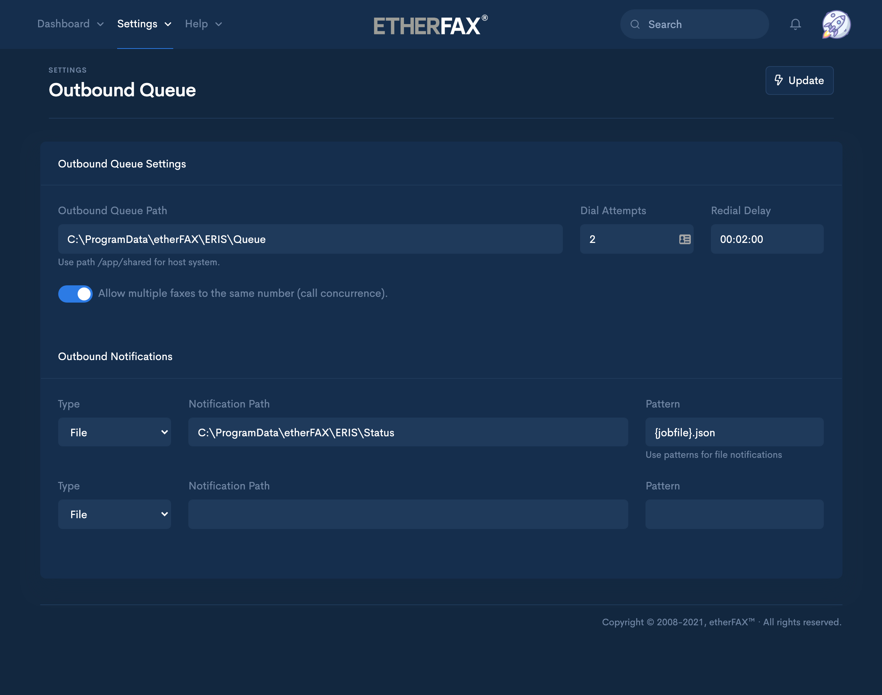The width and height of the screenshot is (882, 695).
Task: Click the Status notification path field
Action: 408,432
